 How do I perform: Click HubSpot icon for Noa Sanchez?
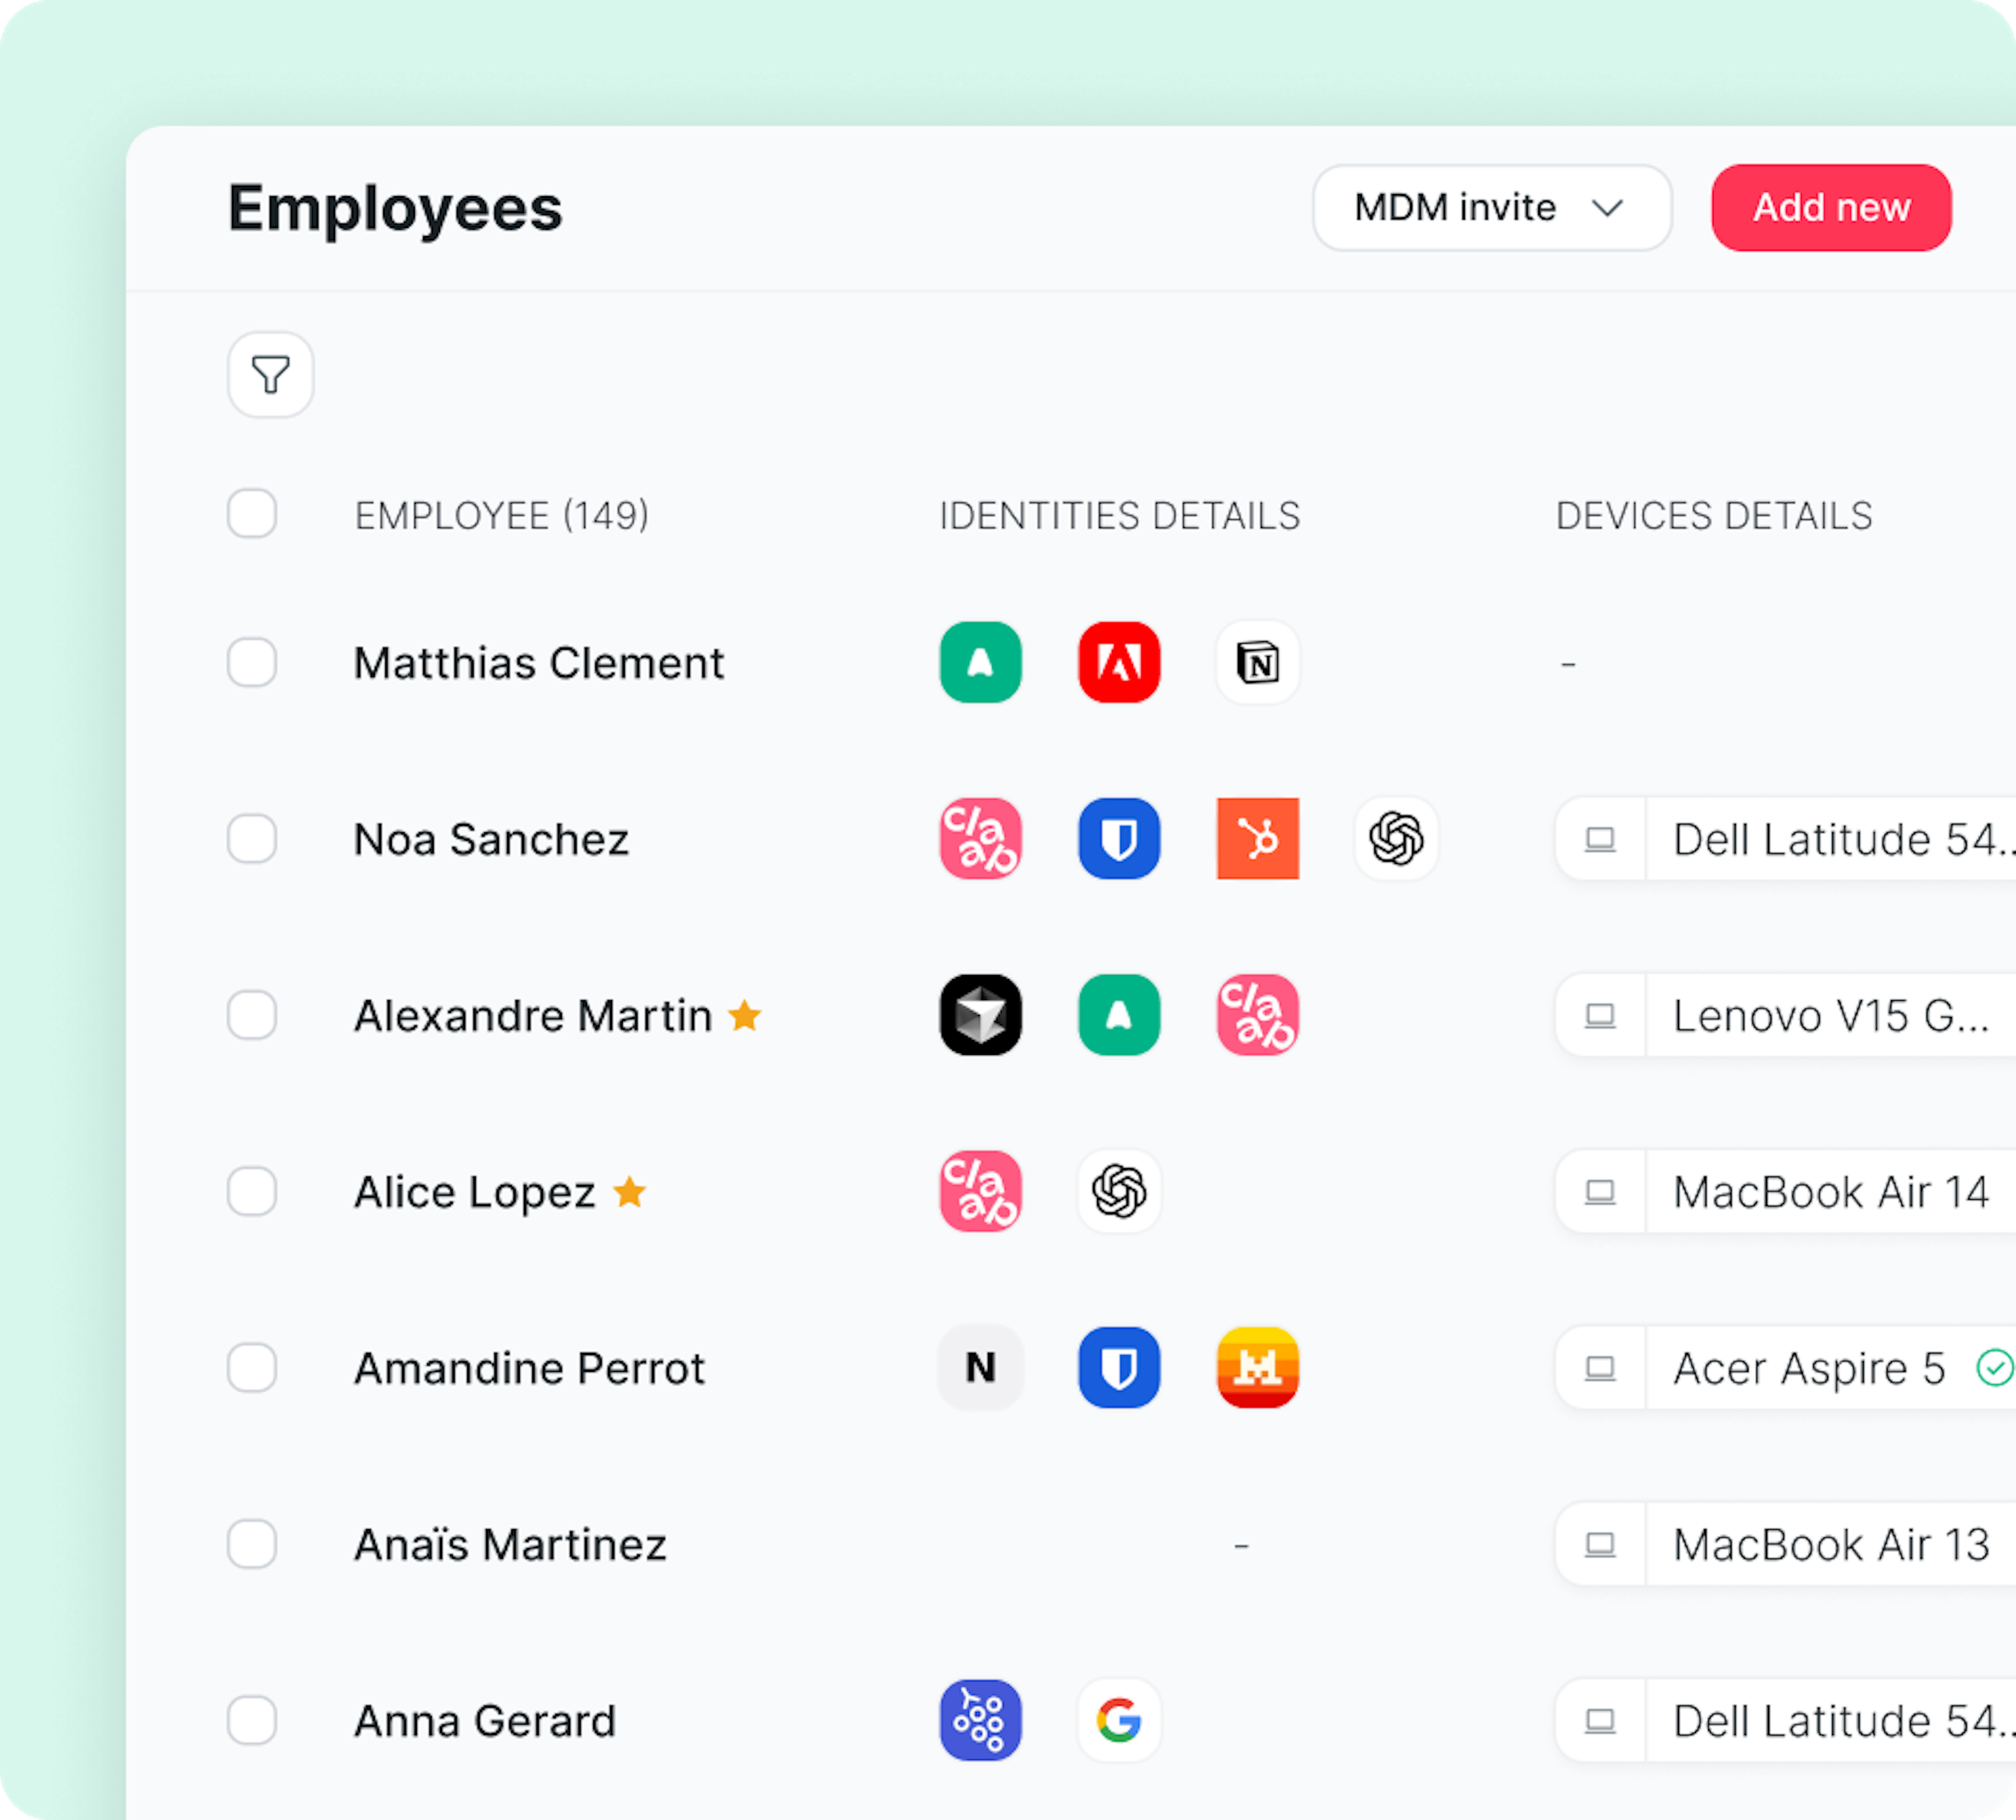click(x=1257, y=839)
